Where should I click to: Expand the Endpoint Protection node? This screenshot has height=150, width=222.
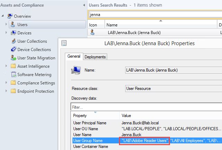coord(6,91)
